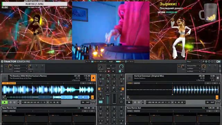
Task: Click the Traktor Scratch Pro logo
Action: pos(15,62)
